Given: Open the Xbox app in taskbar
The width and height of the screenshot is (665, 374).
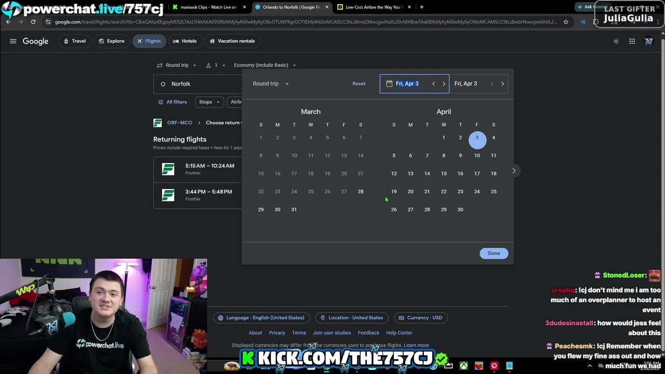Looking at the screenshot, I should pyautogui.click(x=463, y=366).
